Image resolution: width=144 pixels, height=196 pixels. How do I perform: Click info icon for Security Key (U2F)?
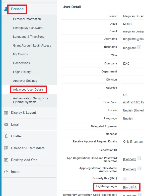pyautogui.click(x=125, y=178)
